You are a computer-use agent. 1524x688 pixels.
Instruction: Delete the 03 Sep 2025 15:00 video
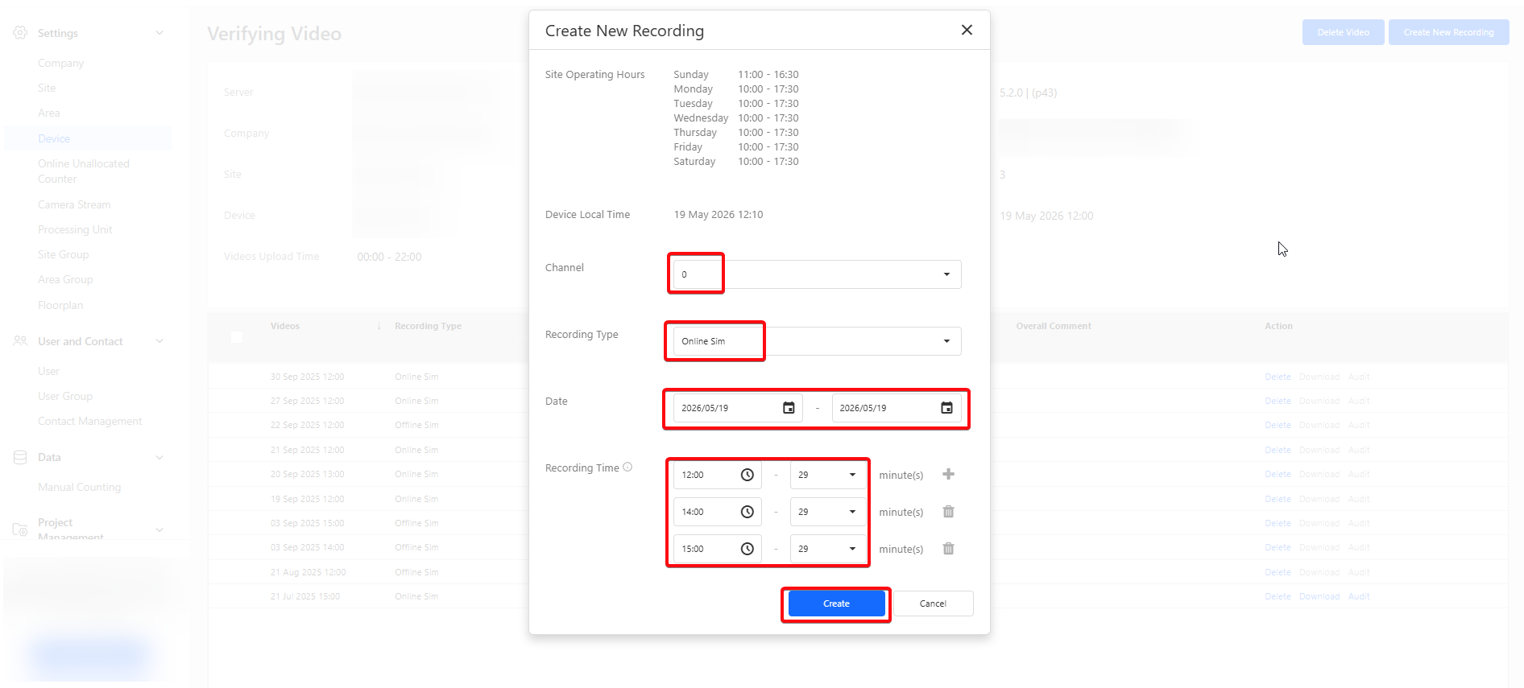(1278, 523)
